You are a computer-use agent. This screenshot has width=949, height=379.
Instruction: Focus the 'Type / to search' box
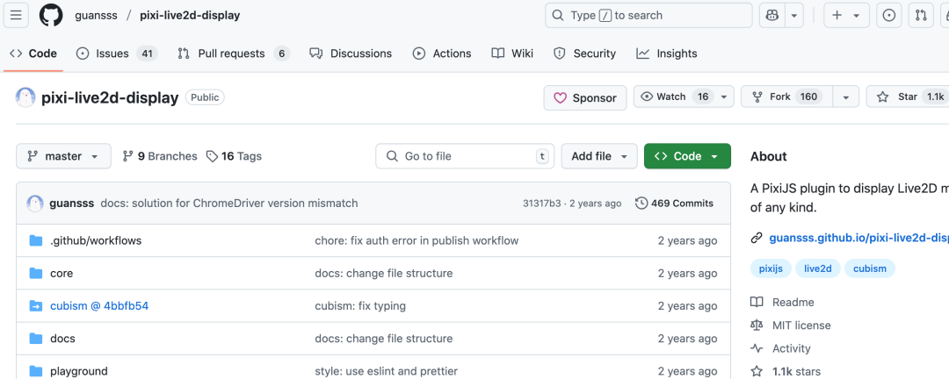click(648, 16)
